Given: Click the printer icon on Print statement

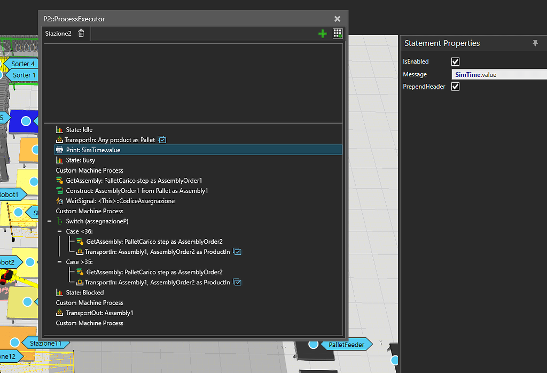Looking at the screenshot, I should [x=59, y=150].
